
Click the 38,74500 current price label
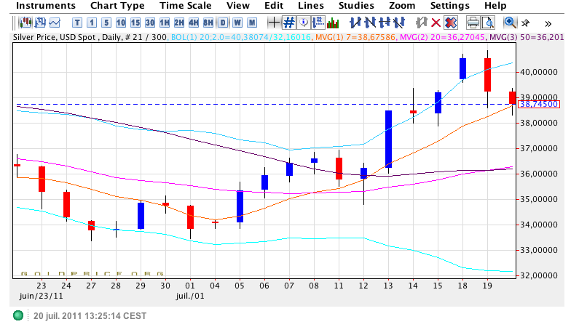[538, 104]
